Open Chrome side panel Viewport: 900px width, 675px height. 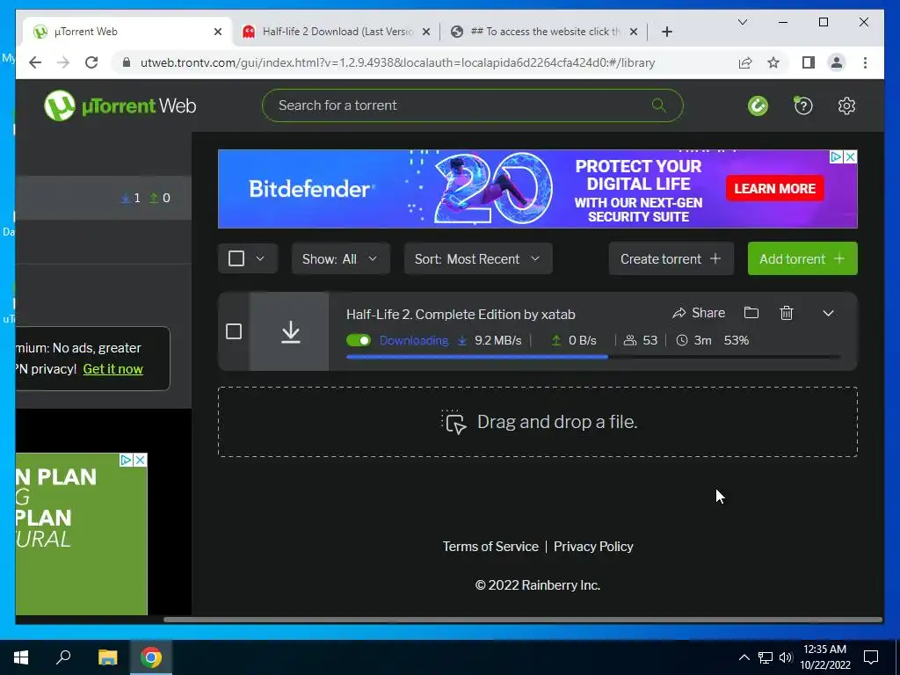pos(809,62)
